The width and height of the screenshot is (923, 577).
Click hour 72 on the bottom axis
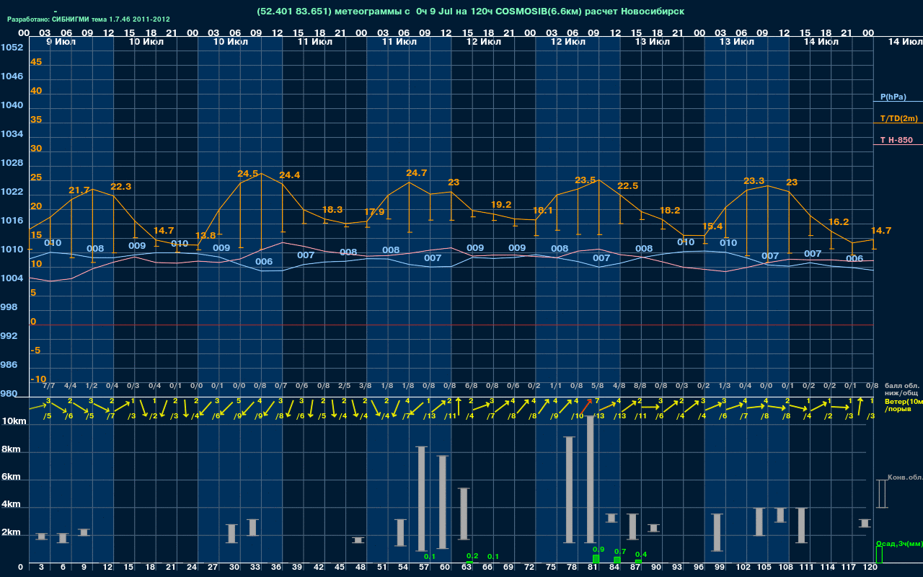click(x=529, y=568)
